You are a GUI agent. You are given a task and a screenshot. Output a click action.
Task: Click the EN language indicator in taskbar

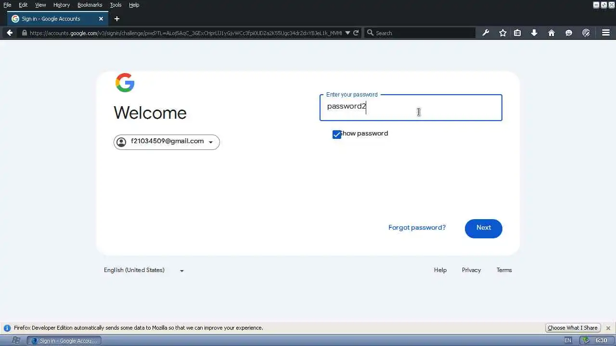(x=568, y=340)
